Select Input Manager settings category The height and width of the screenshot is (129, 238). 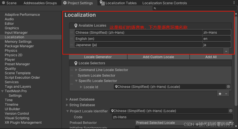tap(16, 33)
